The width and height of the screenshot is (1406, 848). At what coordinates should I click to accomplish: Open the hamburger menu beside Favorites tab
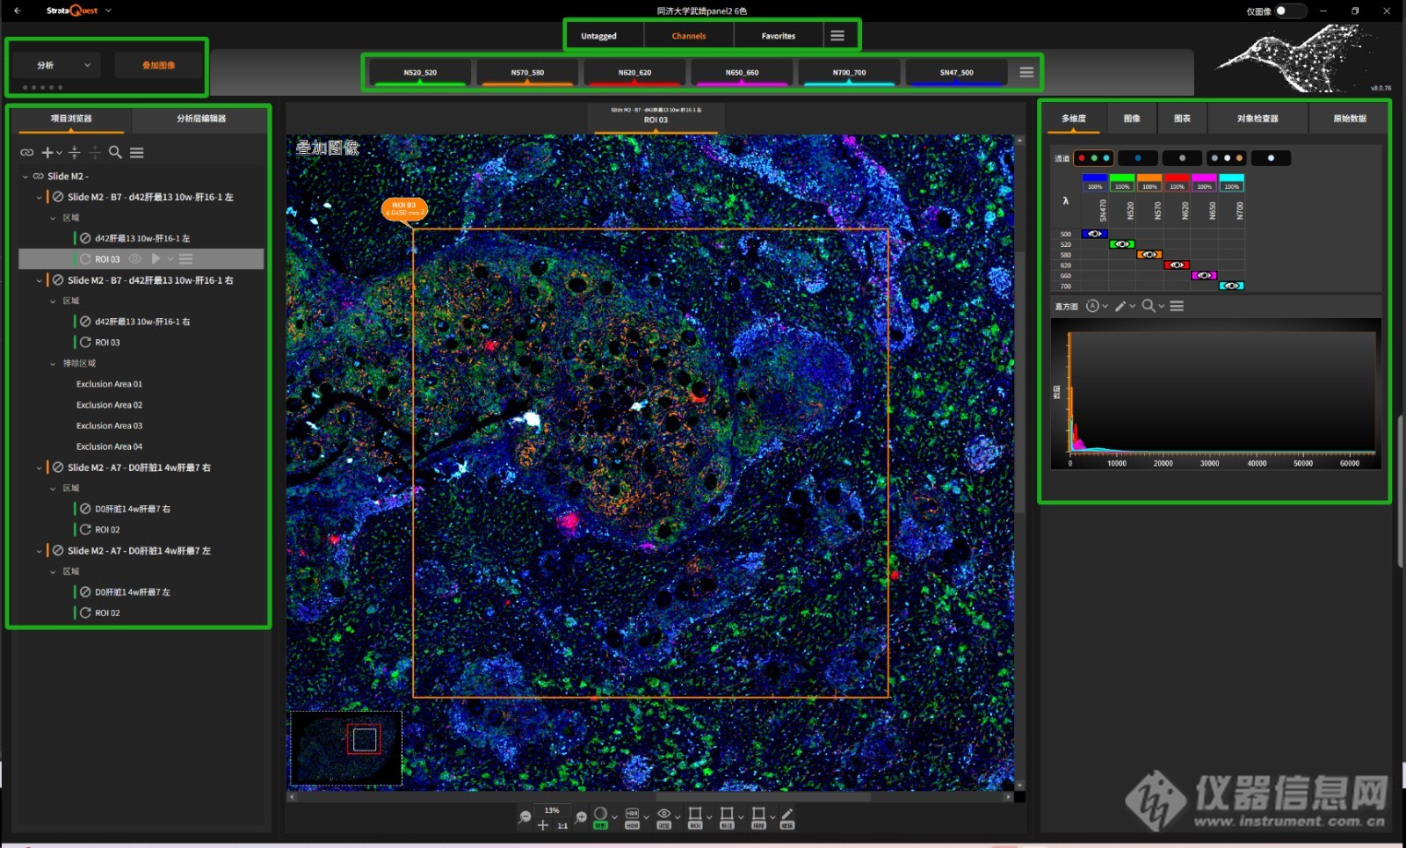tap(837, 36)
